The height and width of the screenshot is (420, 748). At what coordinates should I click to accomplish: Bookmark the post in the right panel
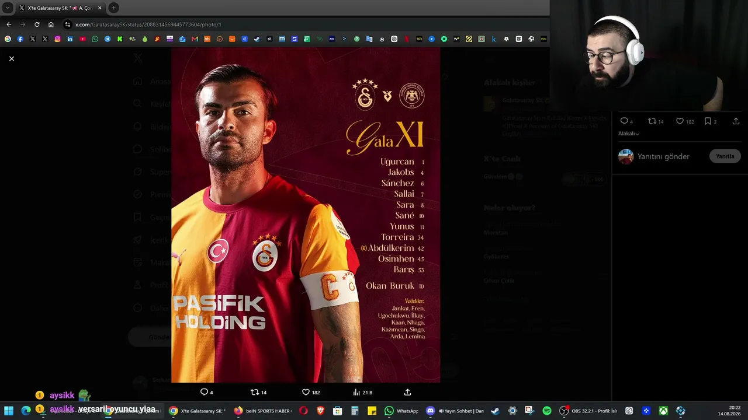coord(708,121)
